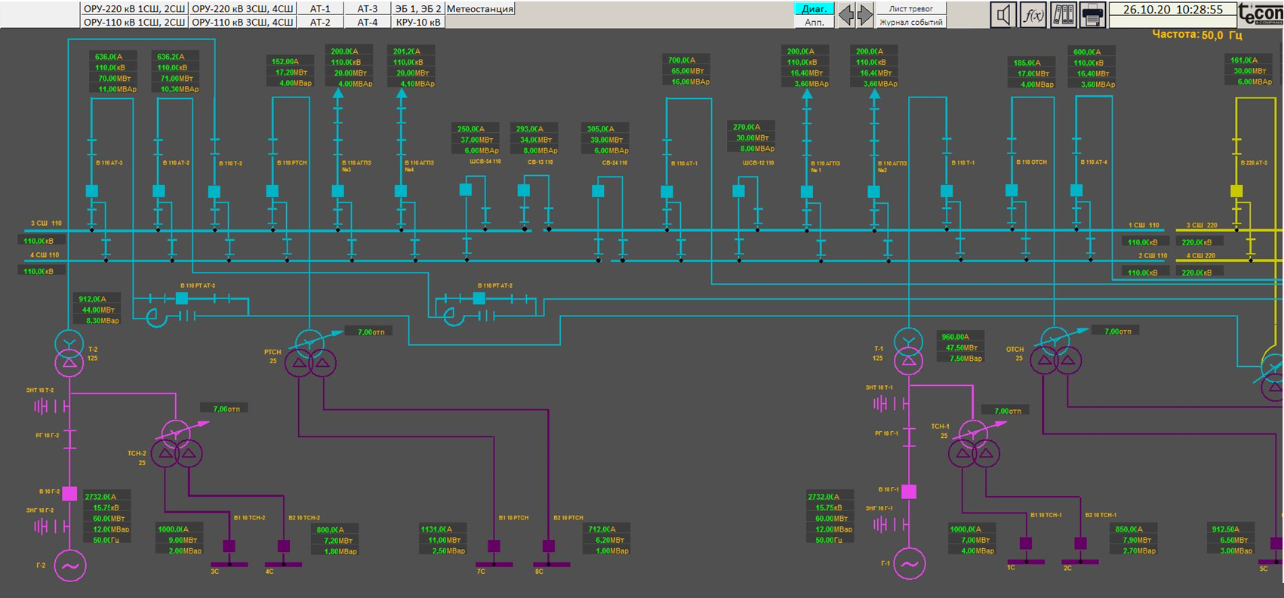Click the left arrow navigation icon

846,15
